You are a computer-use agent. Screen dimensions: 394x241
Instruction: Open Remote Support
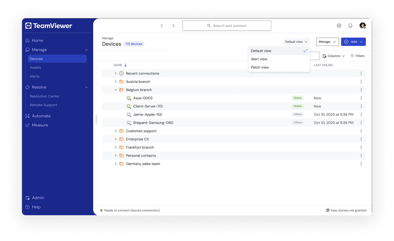tap(43, 105)
